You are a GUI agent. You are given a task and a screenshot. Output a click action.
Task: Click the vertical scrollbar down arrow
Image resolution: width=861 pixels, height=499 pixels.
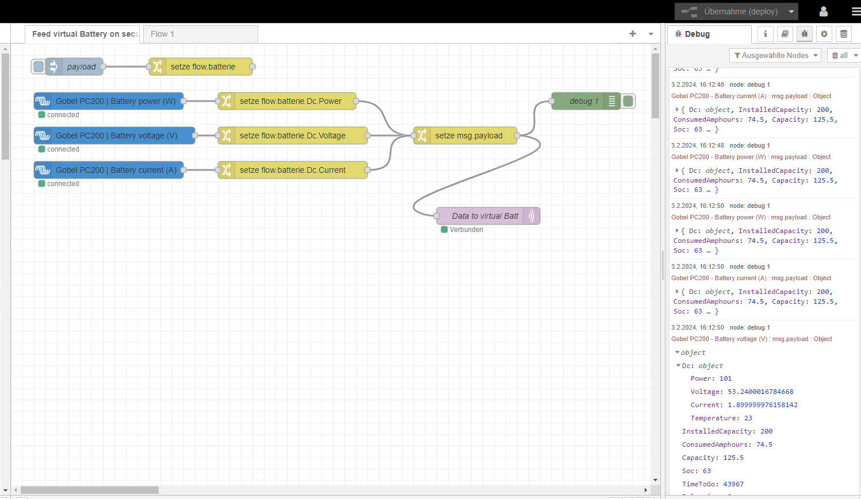coord(655,480)
